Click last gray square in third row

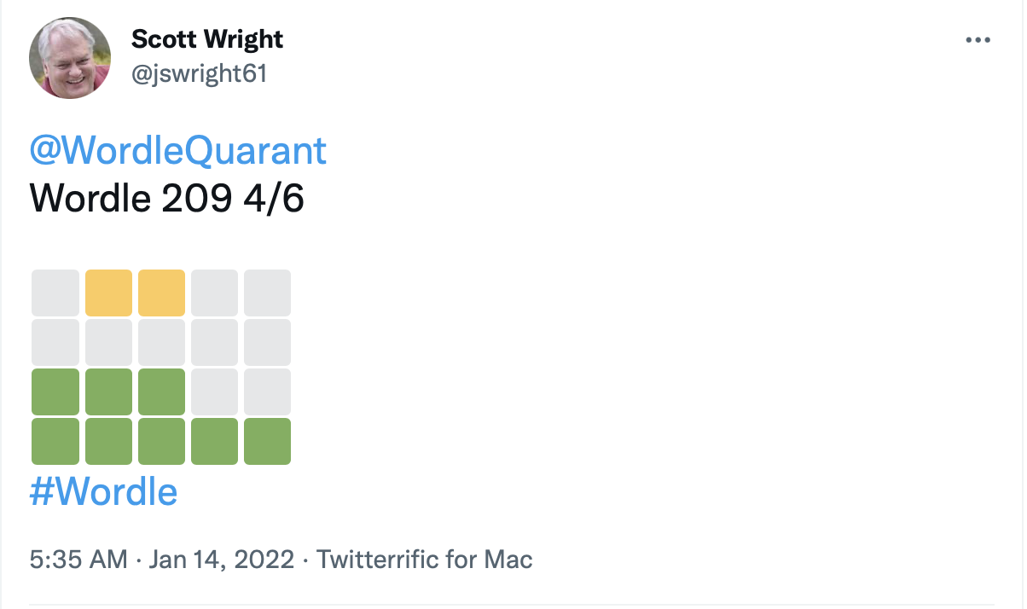pyautogui.click(x=267, y=392)
